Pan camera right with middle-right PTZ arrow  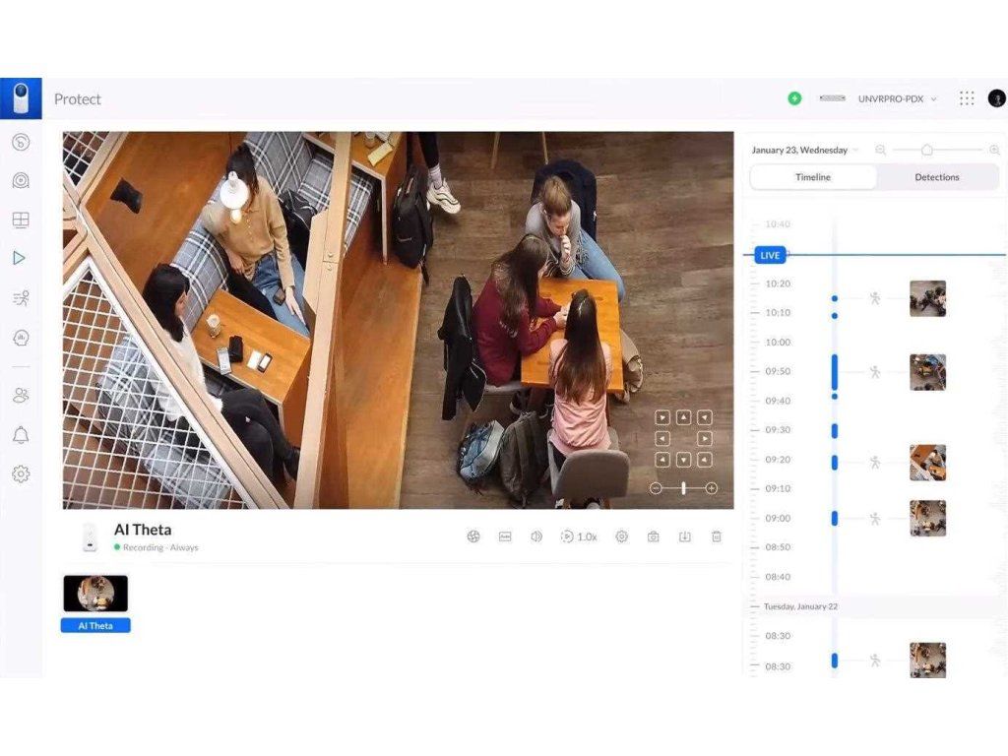pos(705,438)
